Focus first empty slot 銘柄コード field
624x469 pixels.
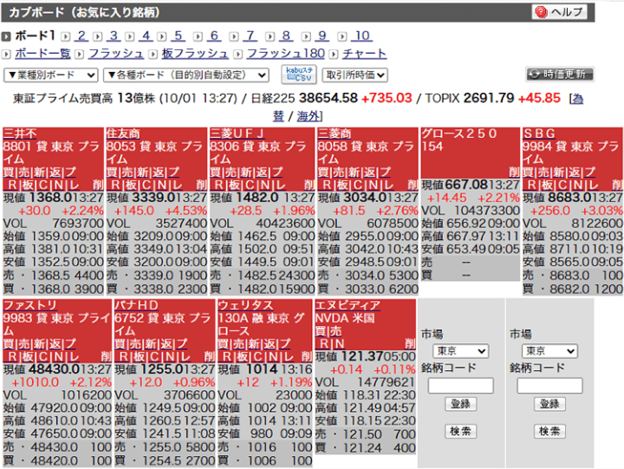460,386
